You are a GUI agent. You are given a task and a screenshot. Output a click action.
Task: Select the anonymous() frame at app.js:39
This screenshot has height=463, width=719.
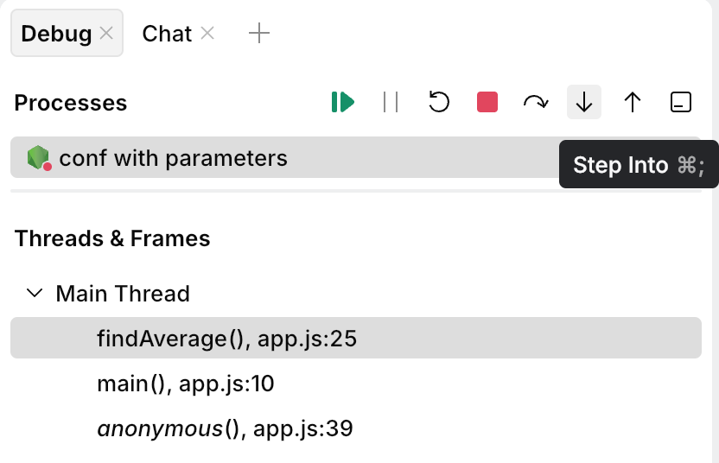click(x=225, y=428)
